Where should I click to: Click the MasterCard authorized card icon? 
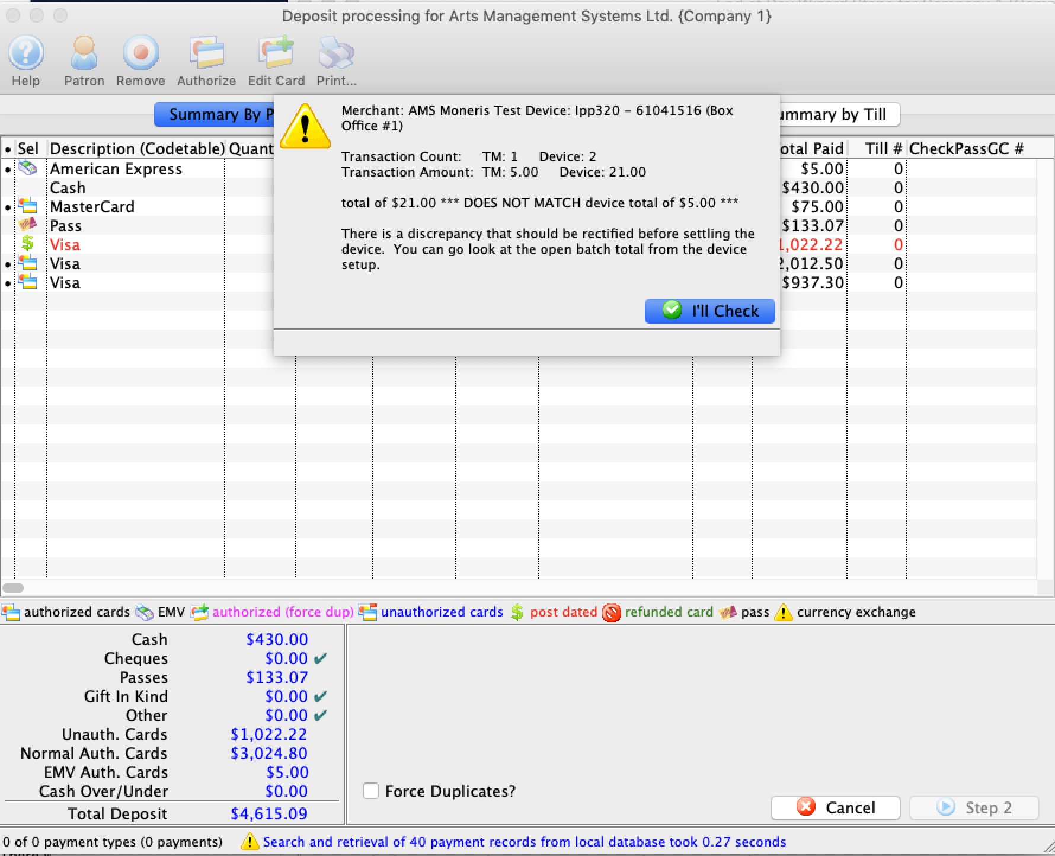[27, 206]
